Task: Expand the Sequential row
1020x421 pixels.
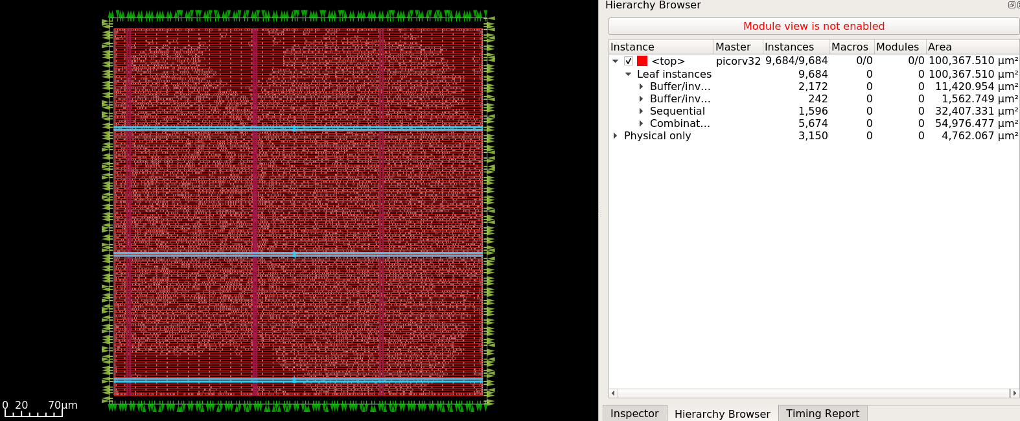Action: click(641, 111)
